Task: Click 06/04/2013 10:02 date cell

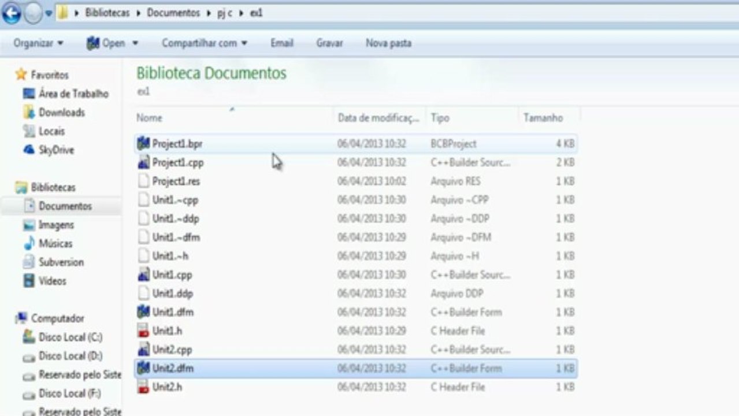Action: coord(372,181)
